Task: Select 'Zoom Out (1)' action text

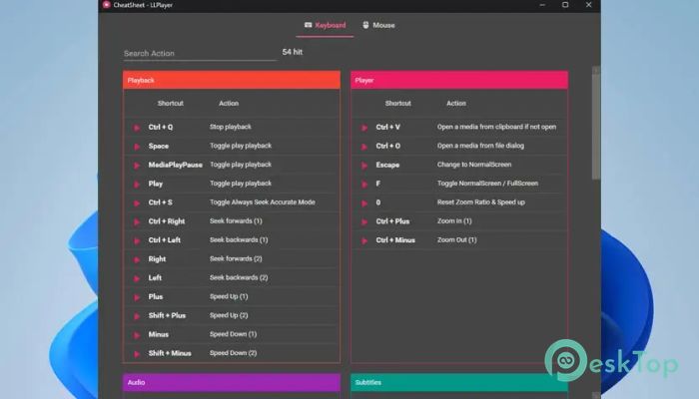Action: pos(457,239)
